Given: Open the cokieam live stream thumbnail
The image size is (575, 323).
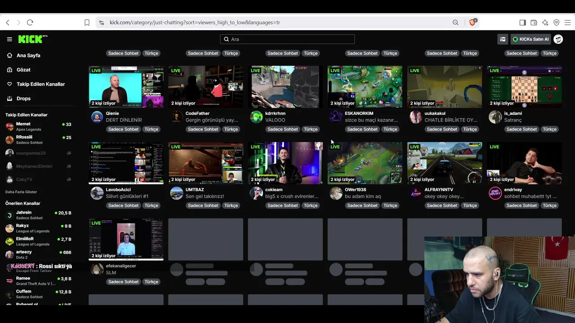Looking at the screenshot, I should tap(285, 163).
